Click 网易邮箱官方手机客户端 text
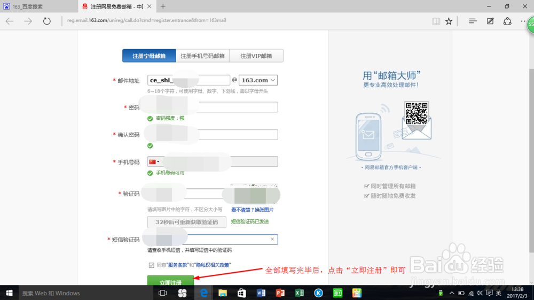The height and width of the screenshot is (300, 534). tap(391, 167)
